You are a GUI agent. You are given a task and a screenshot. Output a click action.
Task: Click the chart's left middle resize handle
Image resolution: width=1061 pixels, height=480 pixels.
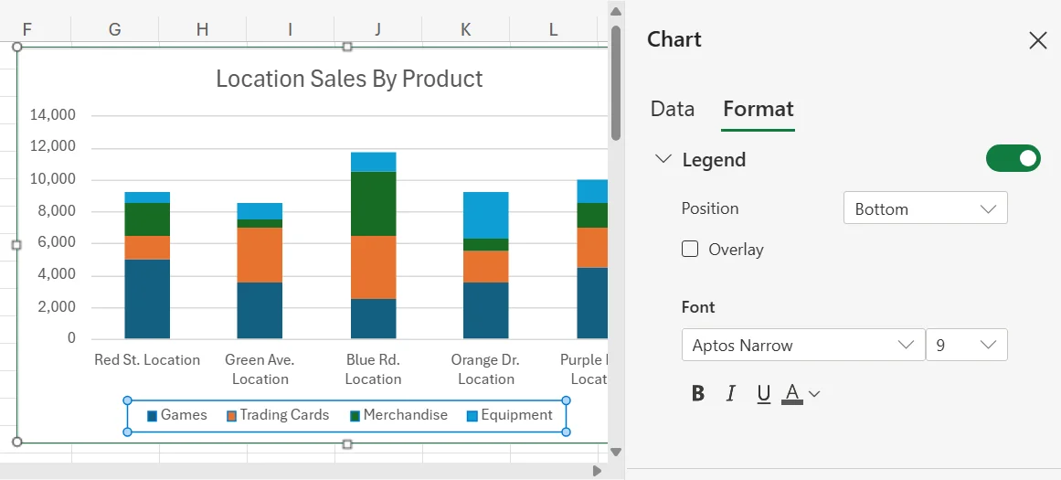tap(17, 245)
